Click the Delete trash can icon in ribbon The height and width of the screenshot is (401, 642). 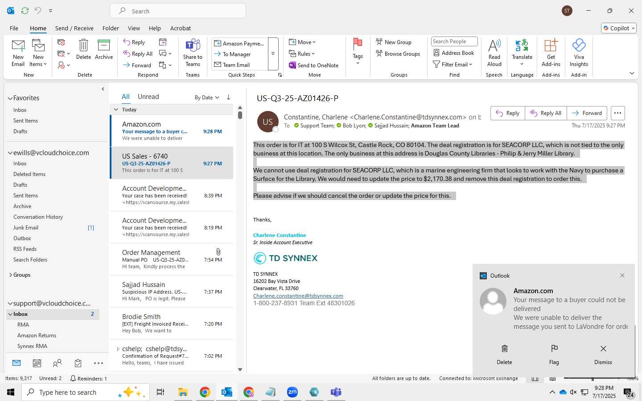coord(83,45)
